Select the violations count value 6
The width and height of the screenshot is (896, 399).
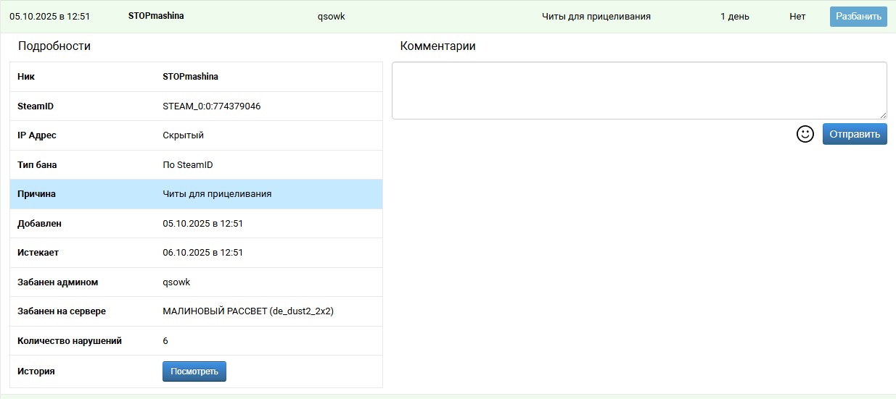[165, 341]
